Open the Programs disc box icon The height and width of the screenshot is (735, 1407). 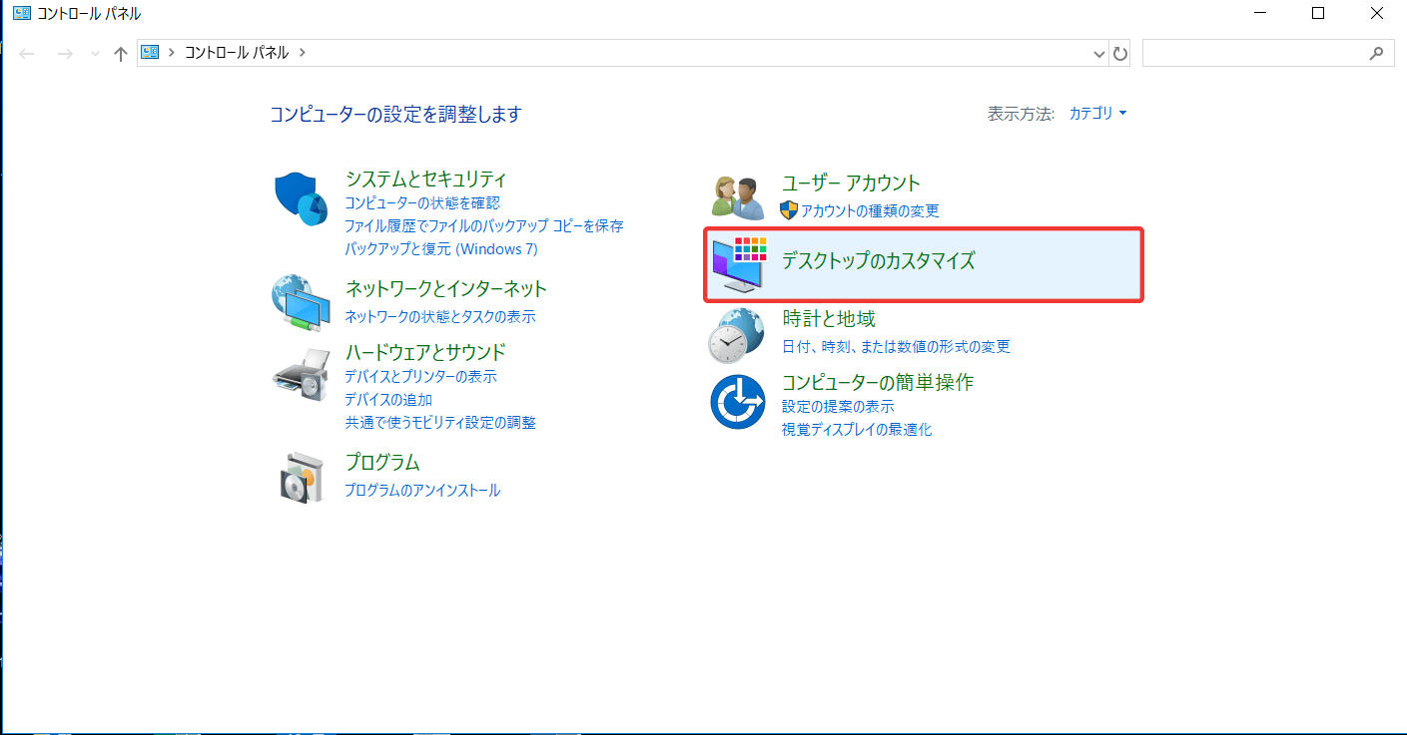(301, 477)
